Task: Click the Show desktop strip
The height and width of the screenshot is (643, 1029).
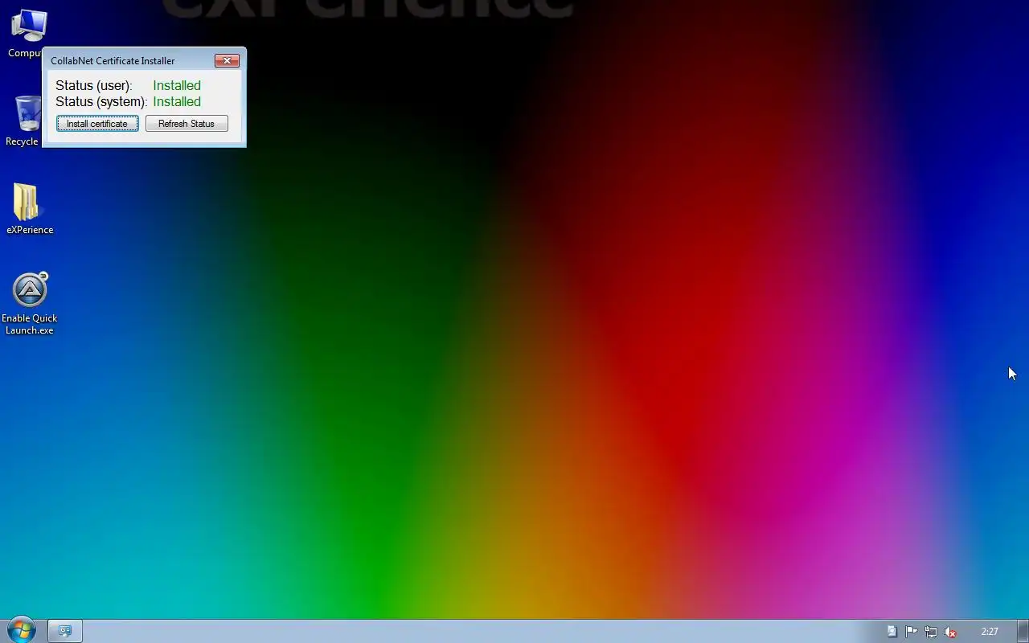Action: (x=1023, y=631)
